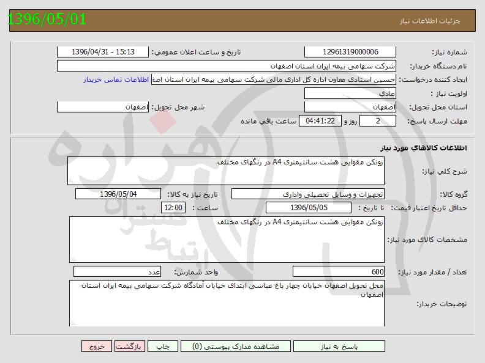Click the ساعت field showing 12:00
The width and height of the screenshot is (485, 363).
[172, 208]
